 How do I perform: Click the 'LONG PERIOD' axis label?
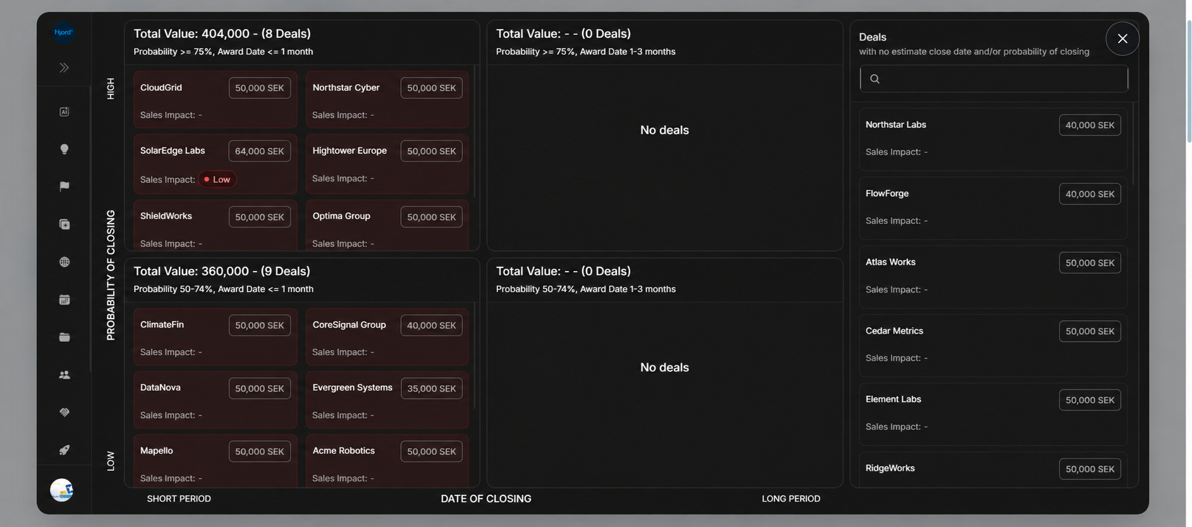(791, 499)
